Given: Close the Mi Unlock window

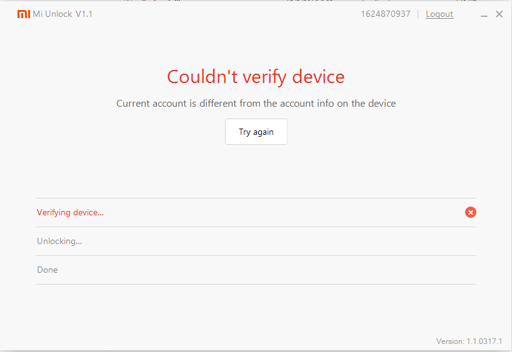Looking at the screenshot, I should coord(499,14).
